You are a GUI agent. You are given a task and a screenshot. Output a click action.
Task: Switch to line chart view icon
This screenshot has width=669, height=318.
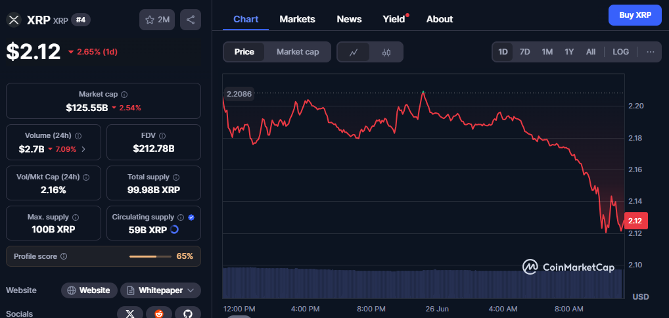coord(354,52)
